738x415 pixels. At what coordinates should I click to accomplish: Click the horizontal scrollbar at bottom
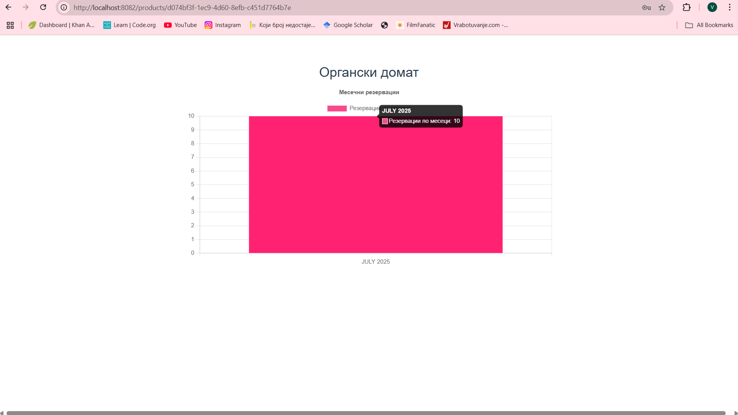(366, 413)
